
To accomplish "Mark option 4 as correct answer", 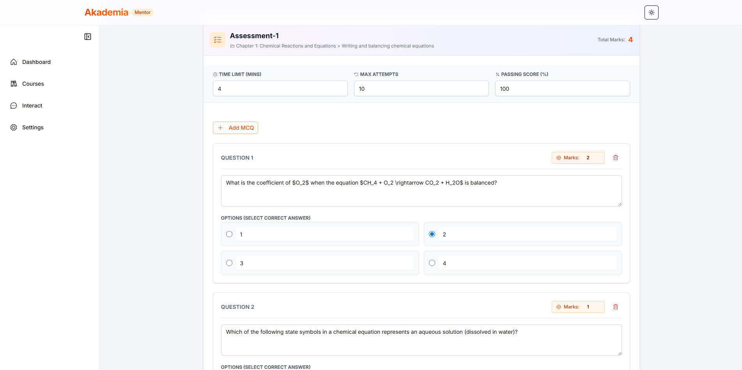I will (x=432, y=263).
